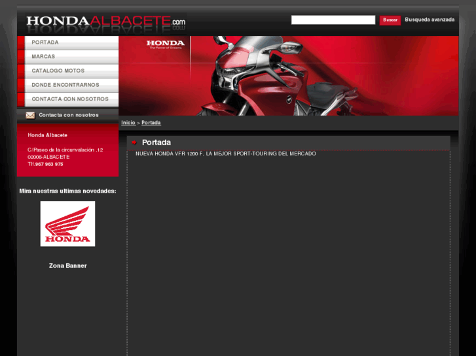The image size is (476, 356).
Task: Click Contacta con nosotros sidebar link
Action: pyautogui.click(x=69, y=115)
